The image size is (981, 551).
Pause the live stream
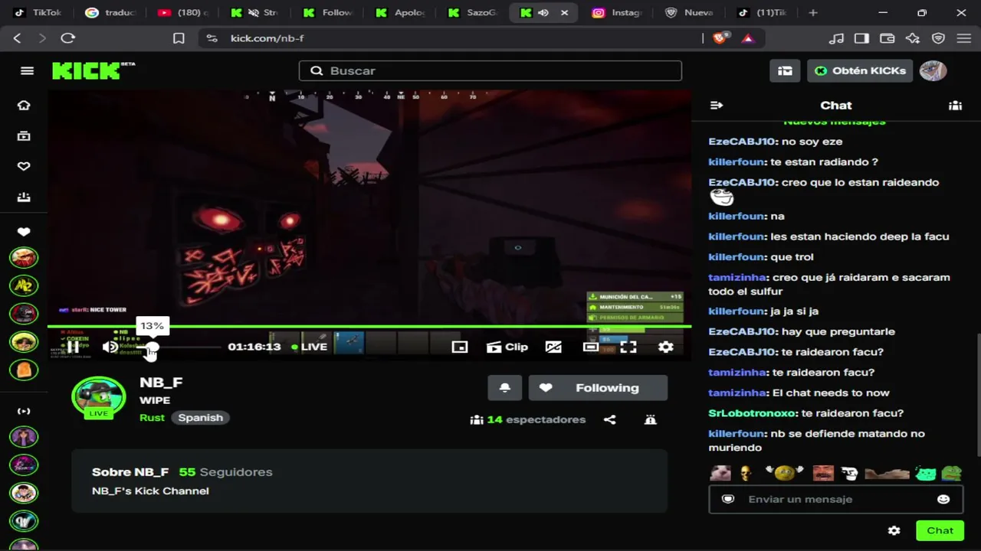72,347
